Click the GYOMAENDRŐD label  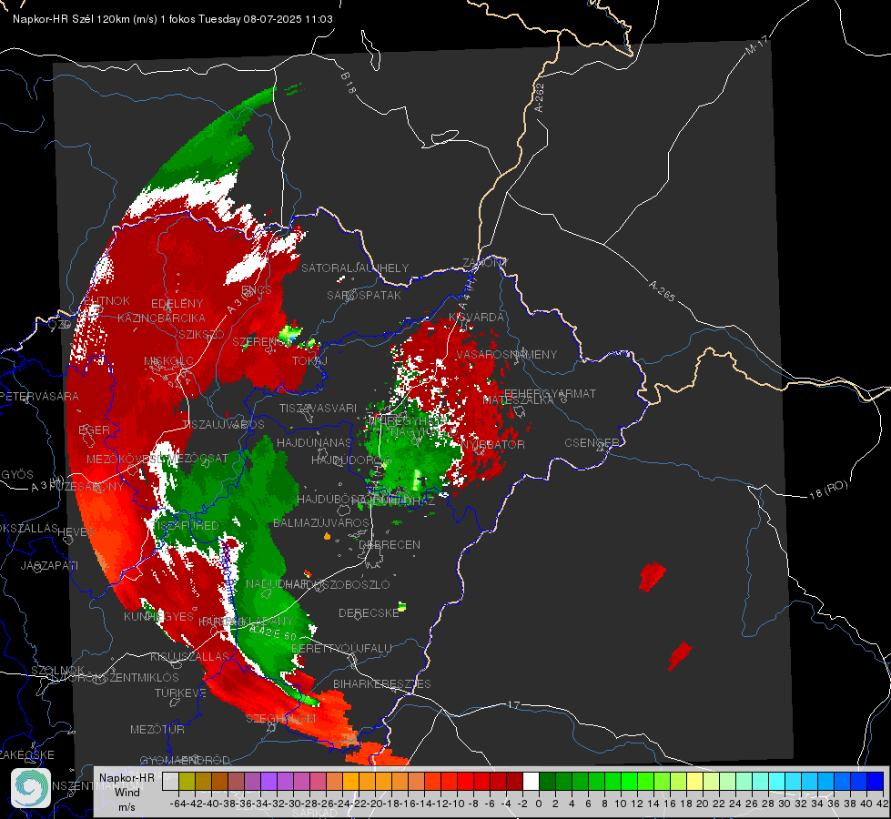(185, 760)
